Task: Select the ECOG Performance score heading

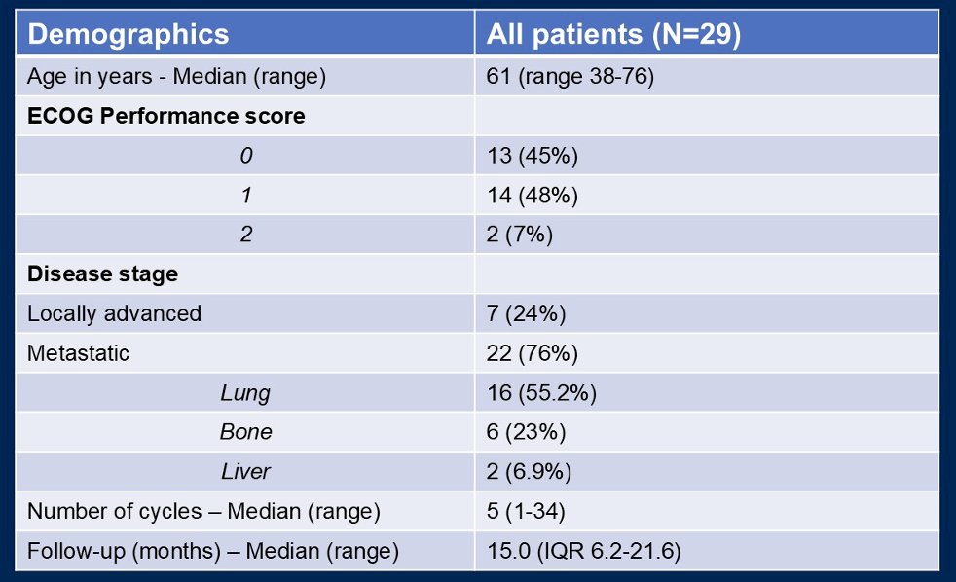Action: click(x=165, y=116)
